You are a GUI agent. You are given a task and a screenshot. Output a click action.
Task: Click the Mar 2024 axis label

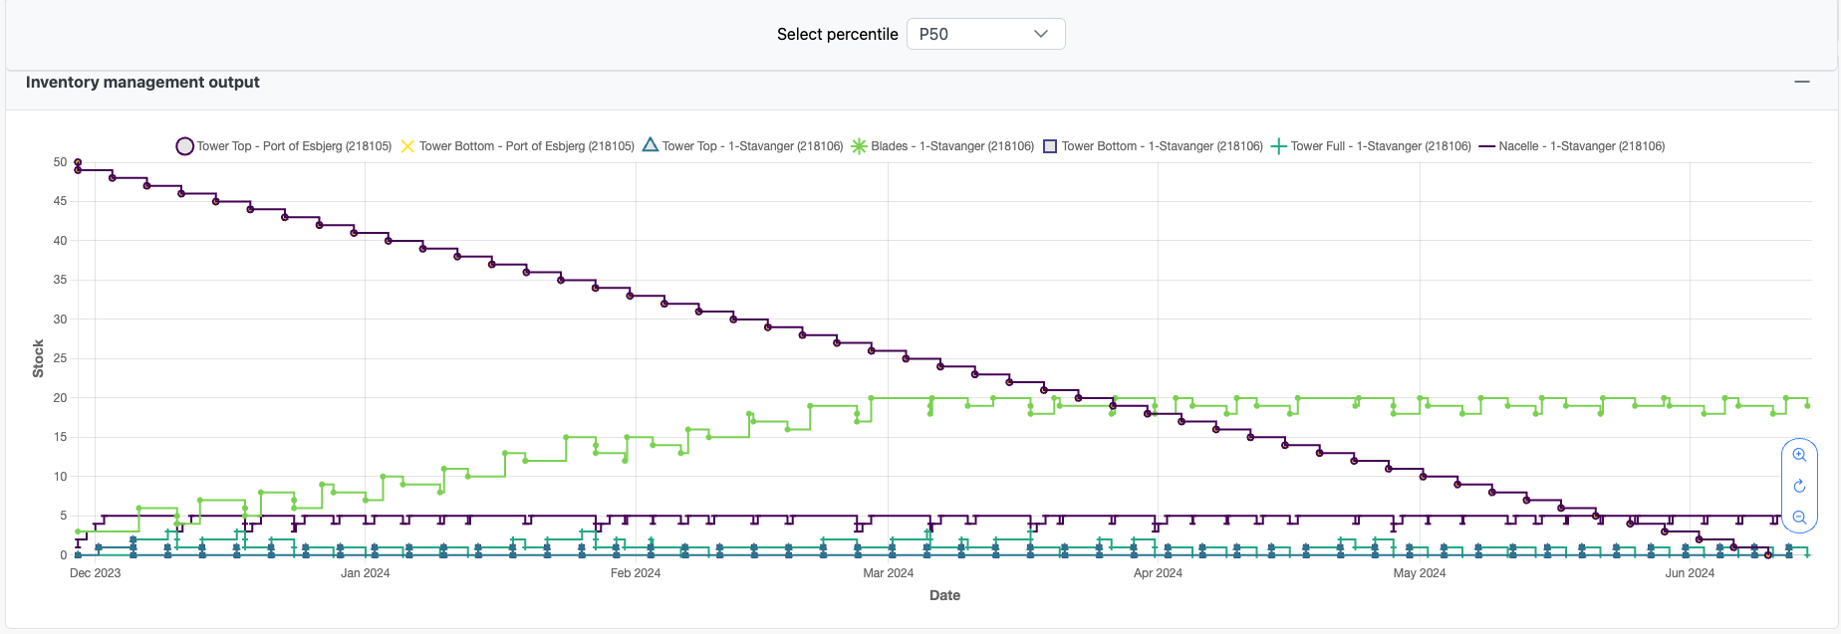coord(888,573)
